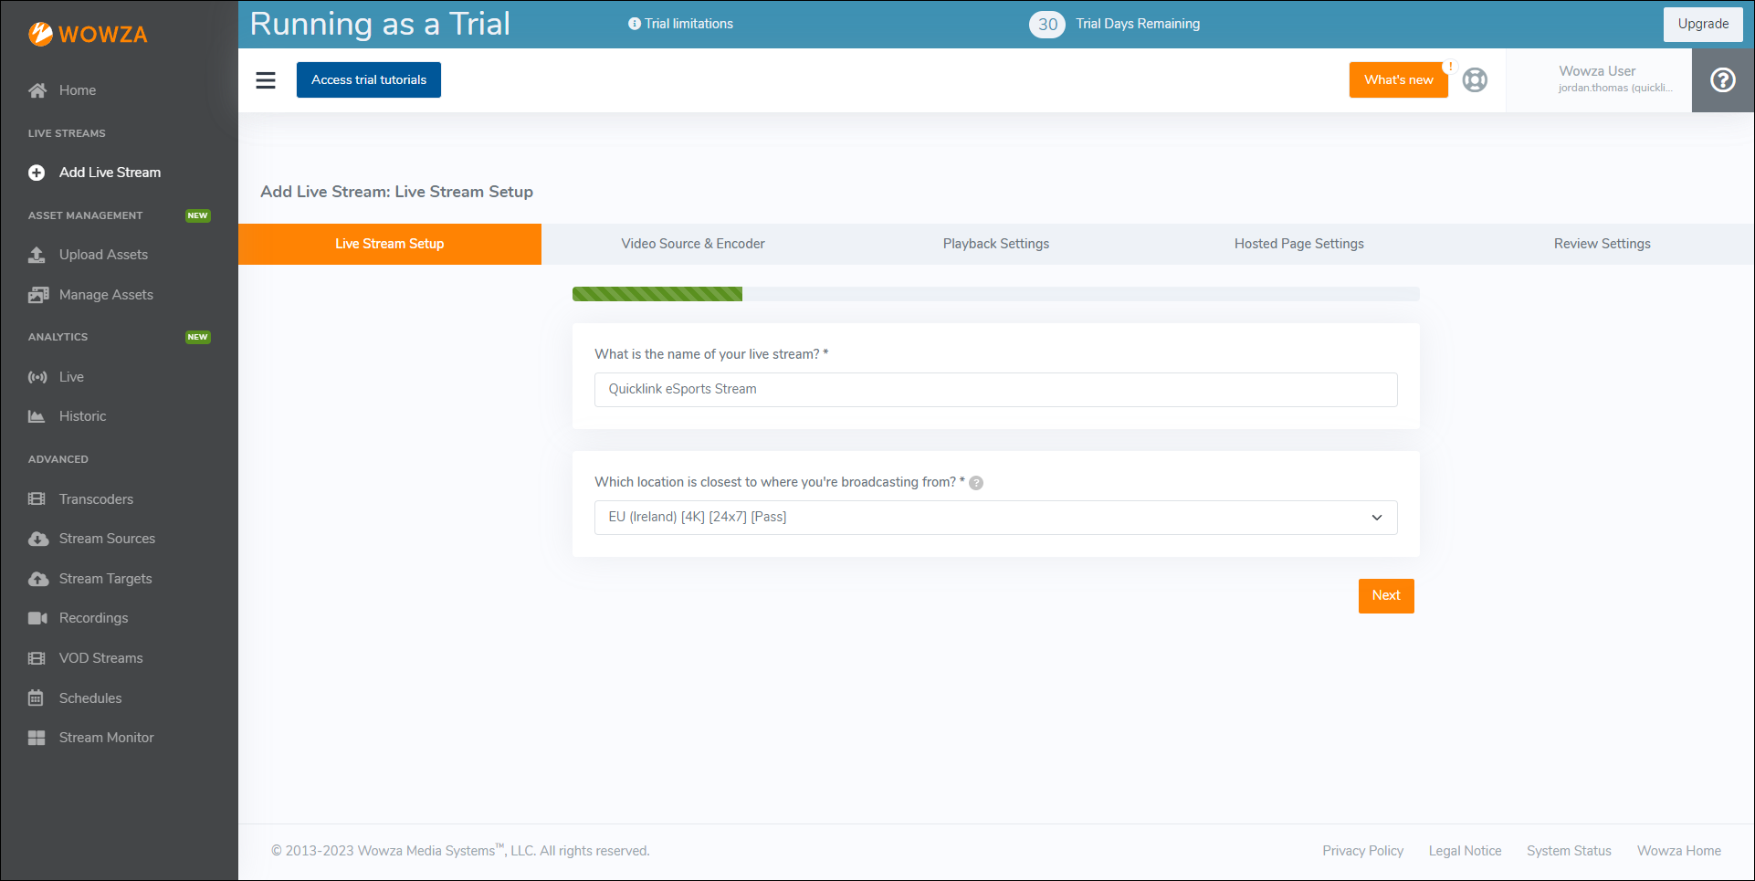
Task: Click the Home house icon
Action: click(x=37, y=90)
